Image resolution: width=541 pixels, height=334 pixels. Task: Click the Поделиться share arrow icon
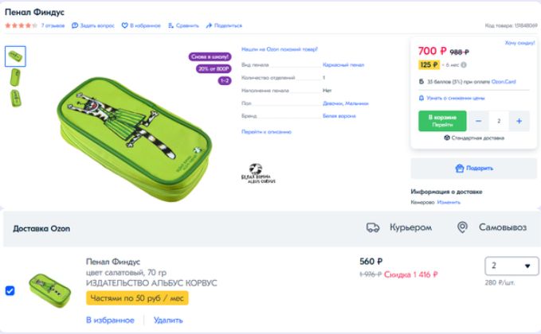[x=209, y=25]
